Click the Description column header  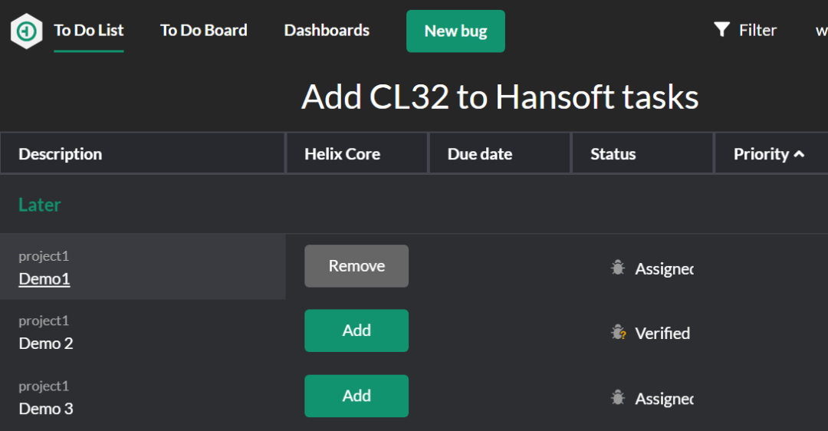tap(61, 154)
